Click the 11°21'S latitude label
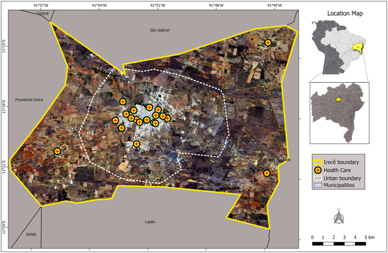Image resolution: width=388 pixels, height=253 pixels. 4,167
